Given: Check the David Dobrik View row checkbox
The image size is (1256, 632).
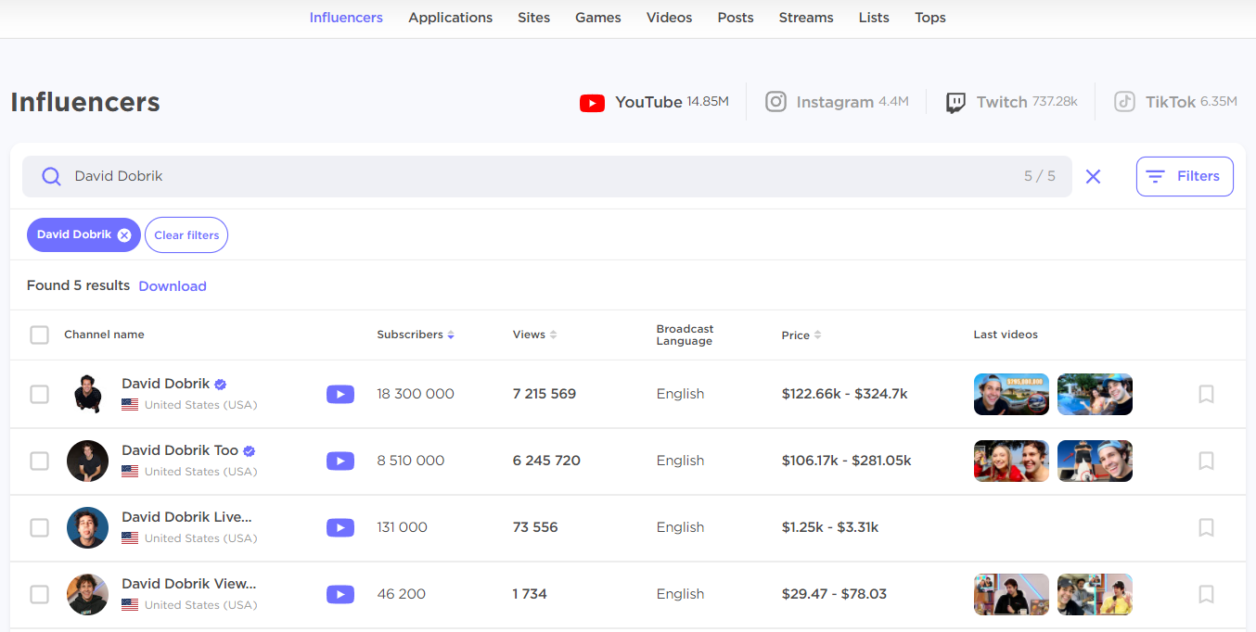Looking at the screenshot, I should point(39,594).
